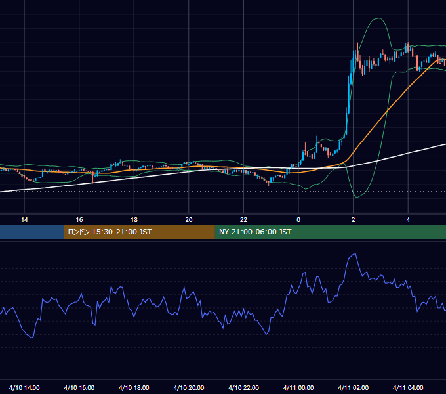Click the NY 21:00-06:00 JST session bar
The image size is (446, 394).
(330, 232)
